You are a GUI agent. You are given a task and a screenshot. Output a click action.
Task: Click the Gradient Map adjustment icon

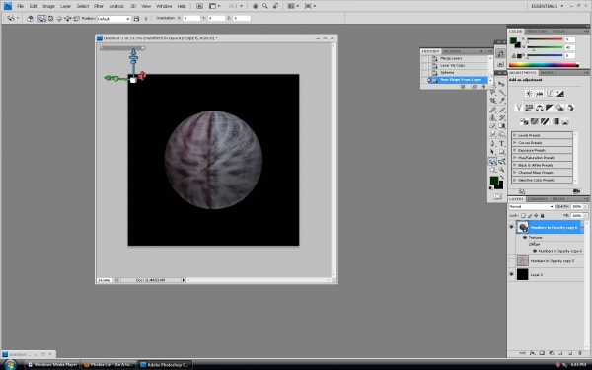coord(555,121)
